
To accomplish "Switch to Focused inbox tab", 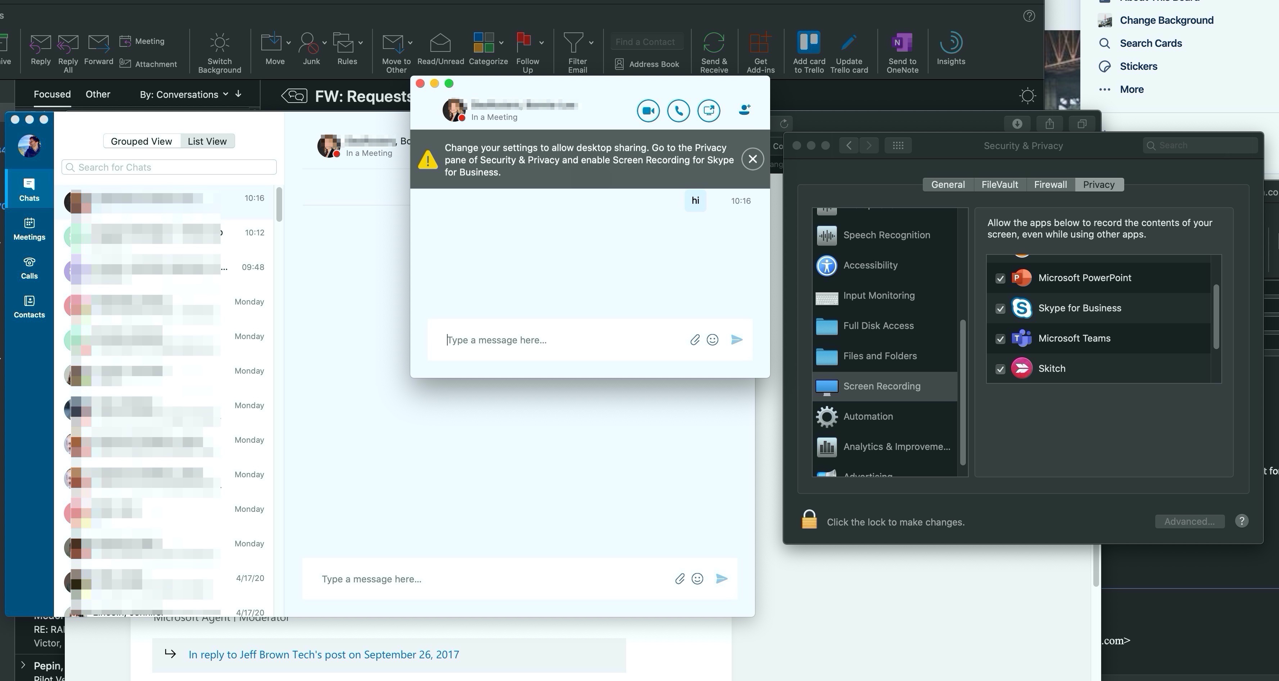I will click(x=52, y=94).
